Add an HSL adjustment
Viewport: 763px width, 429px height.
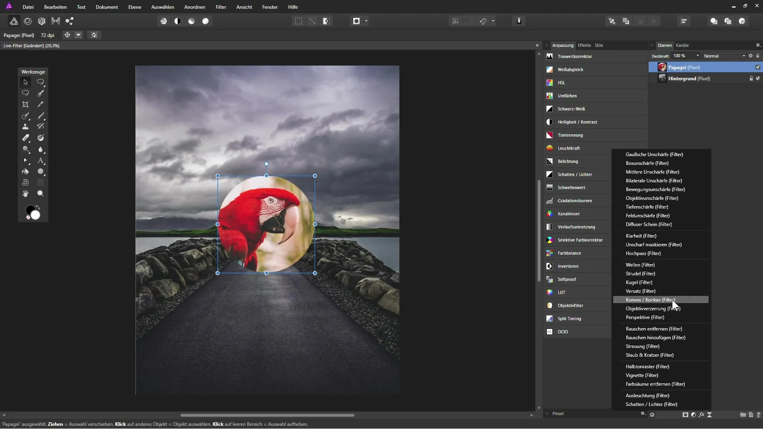(x=595, y=83)
